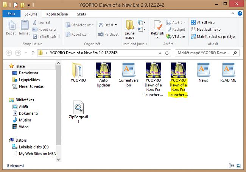Open the new item dropdown icon

(141, 22)
